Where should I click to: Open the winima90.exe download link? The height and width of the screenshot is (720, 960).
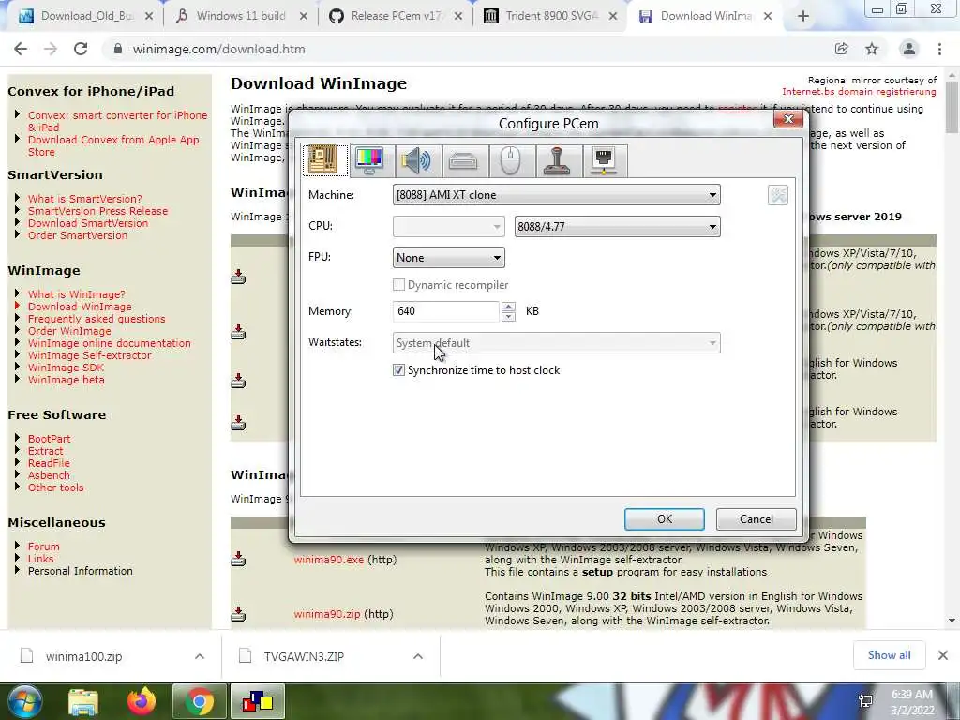tap(329, 560)
